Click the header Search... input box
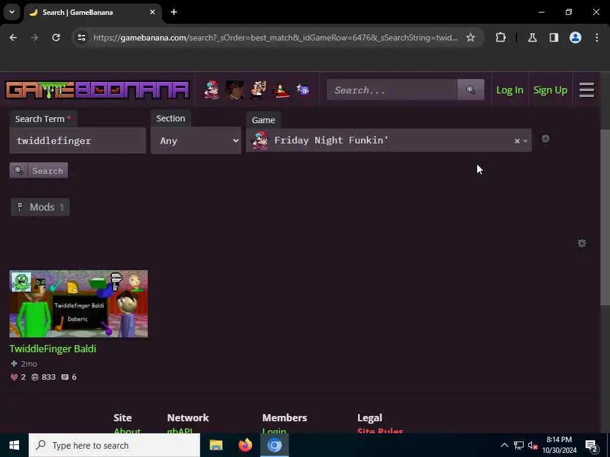This screenshot has width=610, height=457. click(x=392, y=90)
